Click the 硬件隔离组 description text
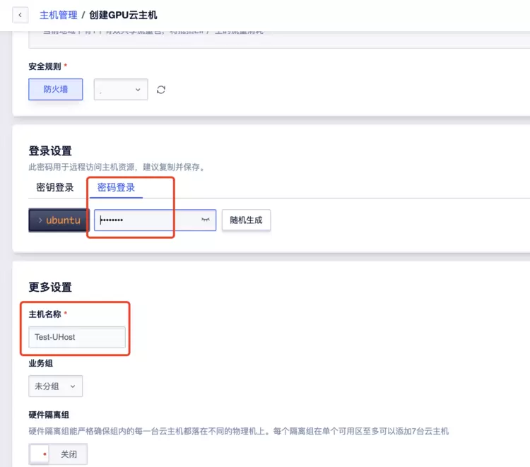 (x=238, y=431)
